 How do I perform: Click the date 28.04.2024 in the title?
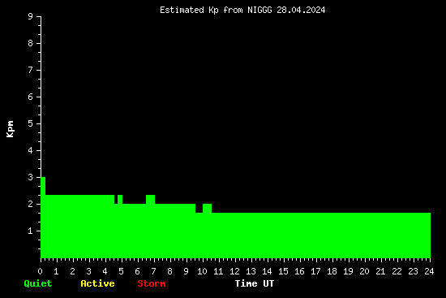[x=301, y=11]
